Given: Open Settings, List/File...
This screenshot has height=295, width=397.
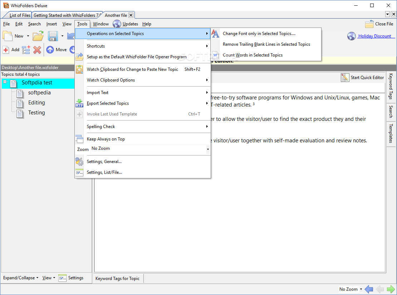Looking at the screenshot, I should [x=143, y=172].
